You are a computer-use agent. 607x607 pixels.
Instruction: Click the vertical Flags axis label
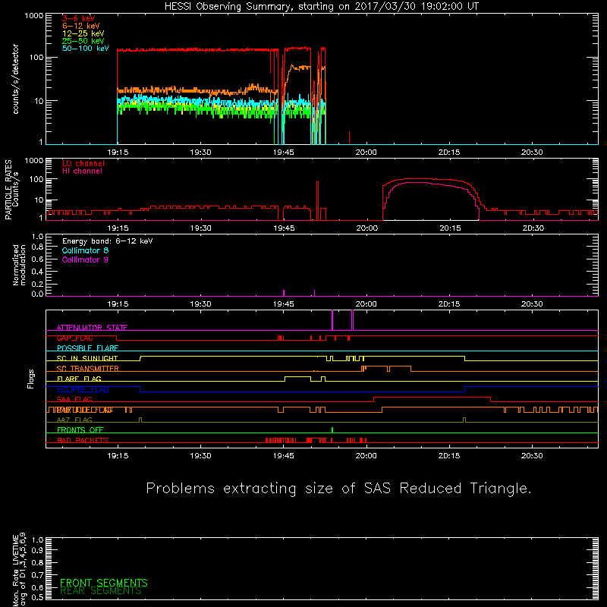(31, 379)
